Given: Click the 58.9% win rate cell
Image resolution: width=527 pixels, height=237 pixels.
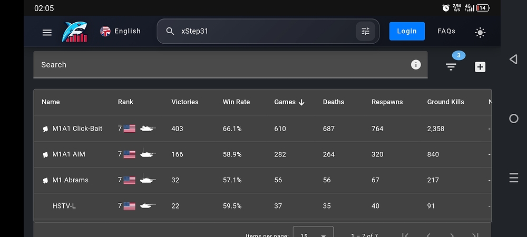Looking at the screenshot, I should 232,154.
